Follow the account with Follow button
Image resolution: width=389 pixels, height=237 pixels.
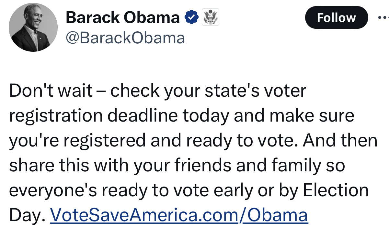337,17
